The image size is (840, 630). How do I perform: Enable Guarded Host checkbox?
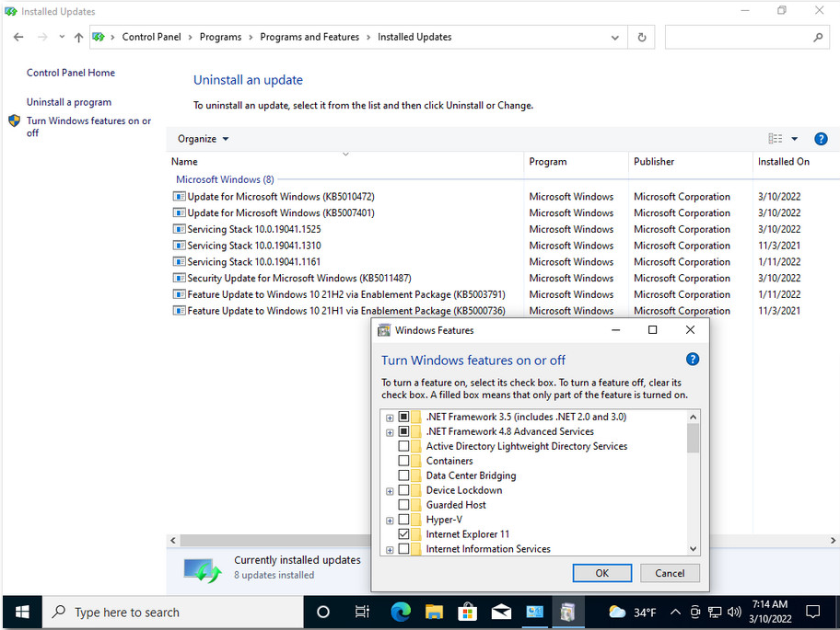404,505
